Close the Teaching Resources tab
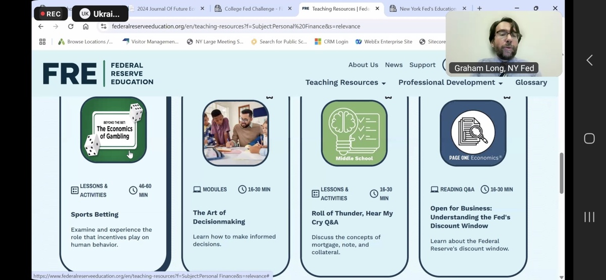The height and width of the screenshot is (280, 606). point(377,9)
